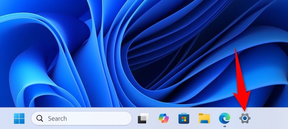Open the Windows Start menu

pos(19,118)
